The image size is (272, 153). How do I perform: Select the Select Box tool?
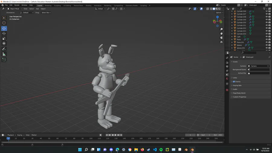[4, 18]
